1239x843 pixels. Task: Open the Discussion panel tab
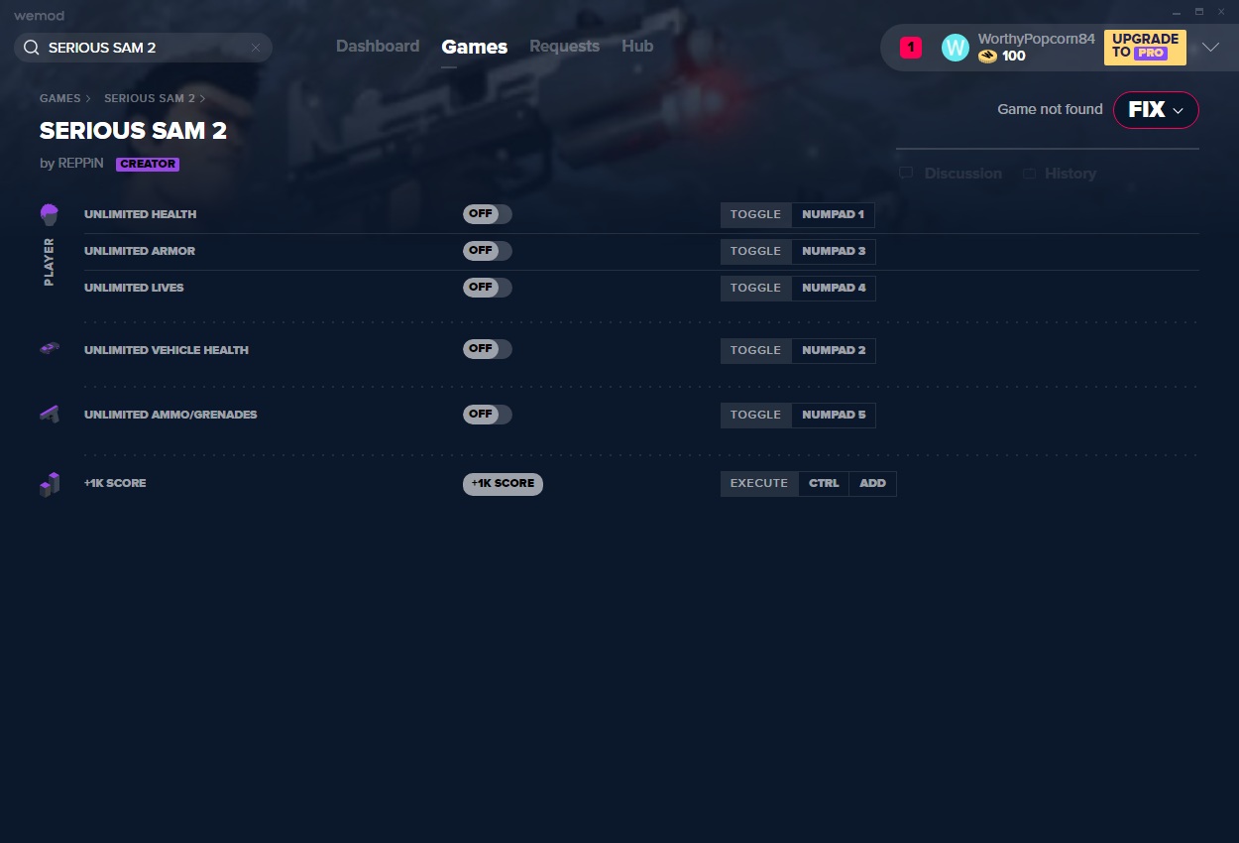pos(951,174)
